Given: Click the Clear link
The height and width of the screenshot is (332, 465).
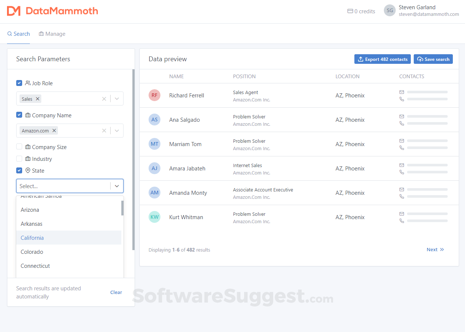Looking at the screenshot, I should (116, 292).
